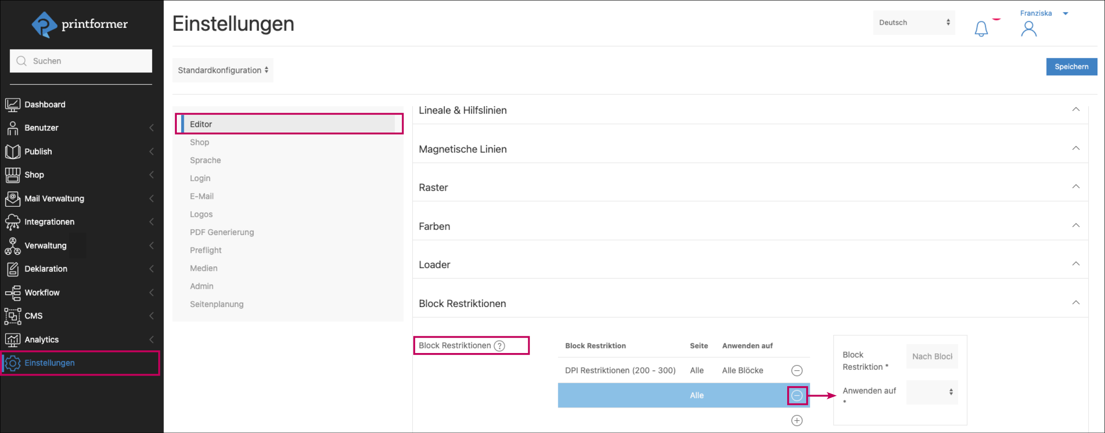Click the notification bell icon
1105x433 pixels.
point(981,29)
